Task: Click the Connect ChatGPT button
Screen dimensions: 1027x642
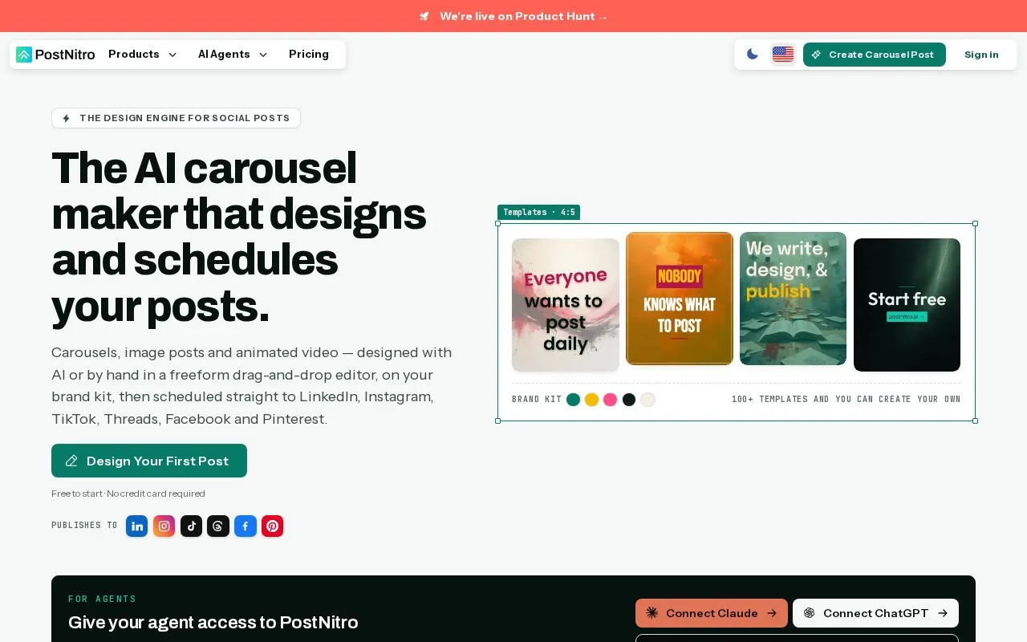Action: tap(875, 613)
